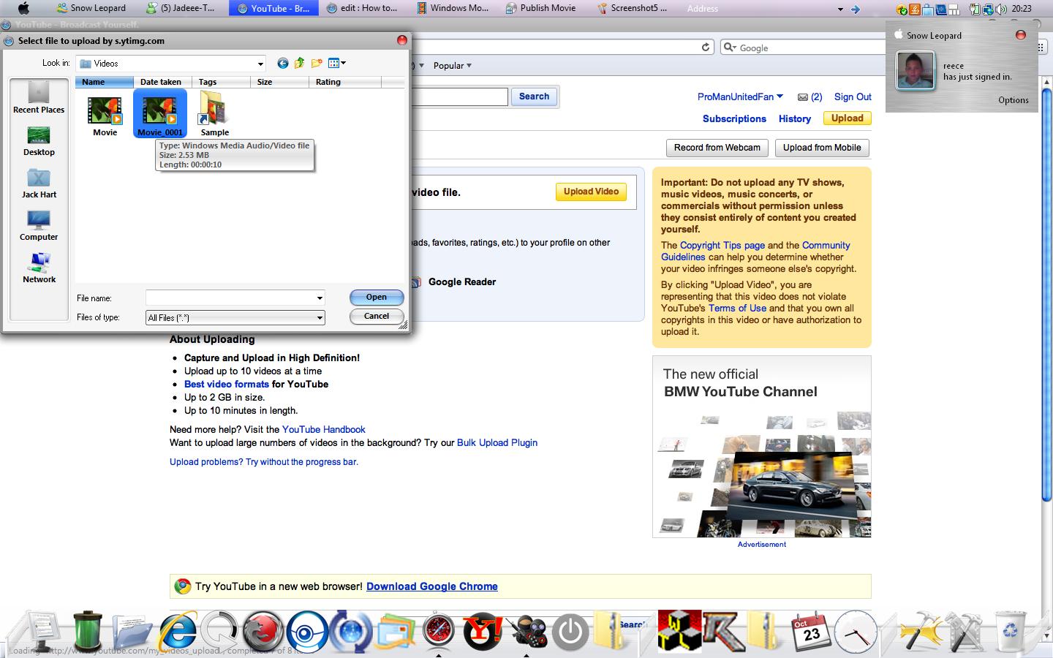Click the Open button in dialog

[377, 298]
